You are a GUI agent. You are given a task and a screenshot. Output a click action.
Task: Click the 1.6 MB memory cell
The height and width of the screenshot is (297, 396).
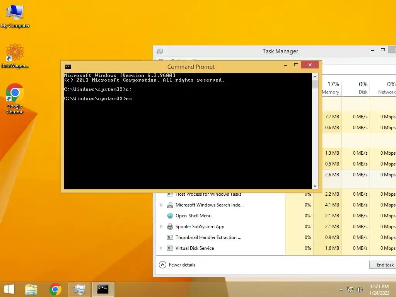coord(328,248)
